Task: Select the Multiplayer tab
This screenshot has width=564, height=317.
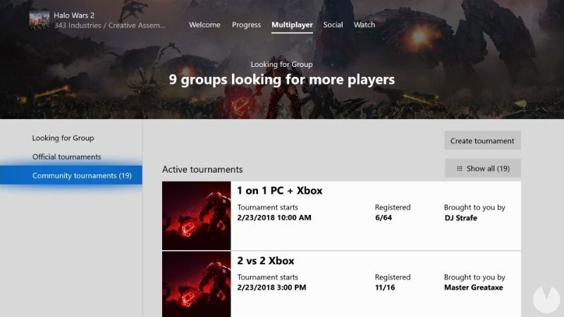Action: pos(292,25)
